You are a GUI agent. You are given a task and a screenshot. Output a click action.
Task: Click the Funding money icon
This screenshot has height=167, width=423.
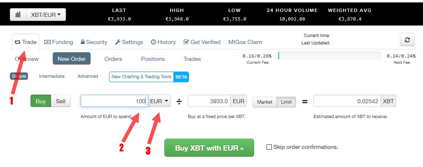click(x=47, y=42)
